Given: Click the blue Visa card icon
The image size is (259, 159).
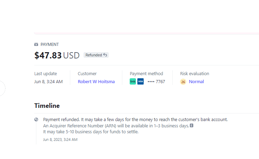Looking at the screenshot, I should click(141, 82).
